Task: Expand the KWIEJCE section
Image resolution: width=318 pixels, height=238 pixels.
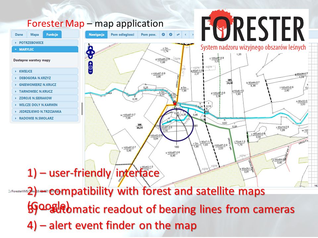Action: point(45,71)
